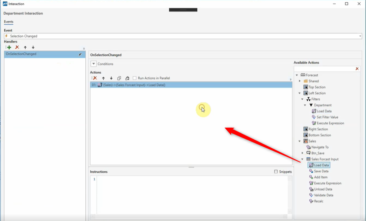Remove selected action with red X
This screenshot has height=221, width=366.
pos(95,78)
